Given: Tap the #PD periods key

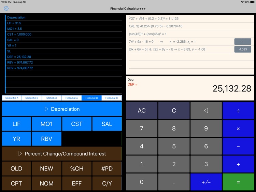Looking at the screenshot, I should point(107,168).
